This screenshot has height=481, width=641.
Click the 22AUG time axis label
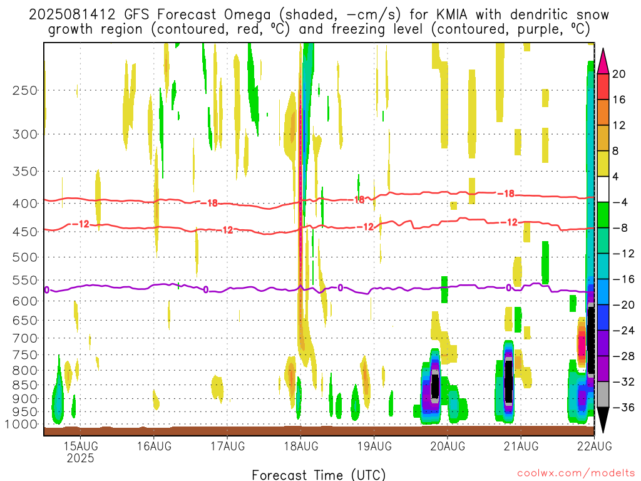click(x=595, y=446)
